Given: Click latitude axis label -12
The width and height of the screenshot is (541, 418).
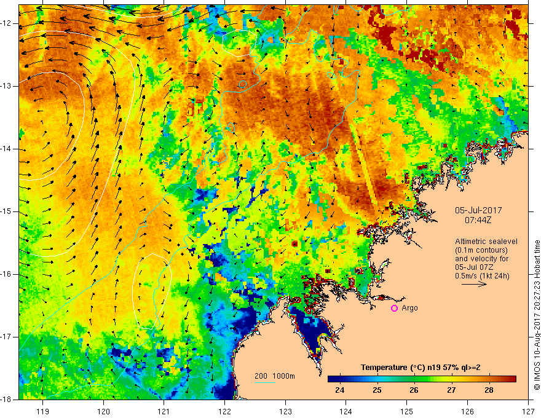Looking at the screenshot, I should (6, 23).
